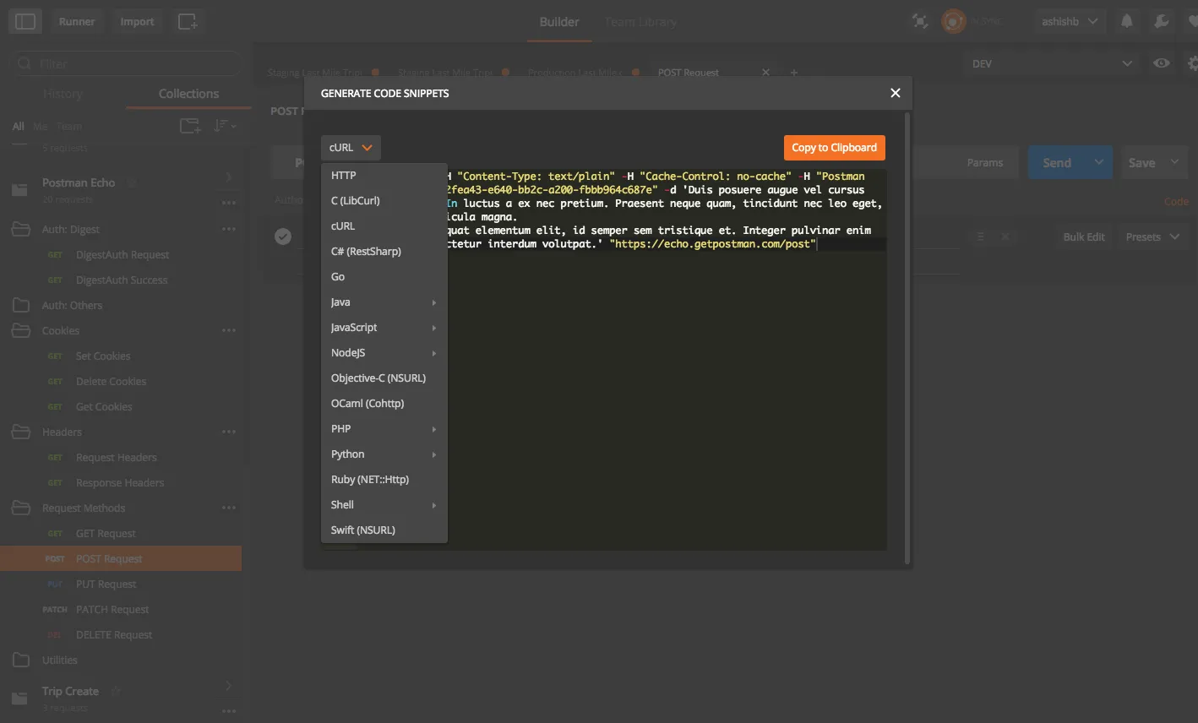Open the Python submenu entry
This screenshot has height=723, width=1198.
[384, 454]
